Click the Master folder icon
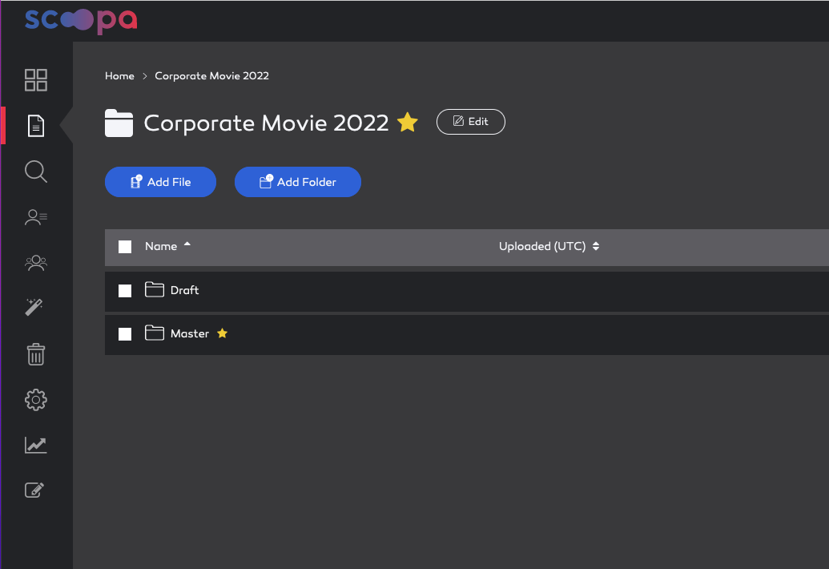 tap(155, 333)
